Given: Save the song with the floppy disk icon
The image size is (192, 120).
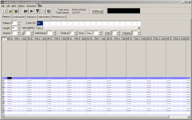Looking at the screenshot, I should point(16,11).
